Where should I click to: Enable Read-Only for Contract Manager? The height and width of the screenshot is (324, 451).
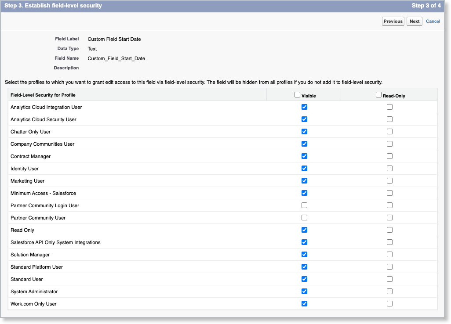(x=389, y=156)
